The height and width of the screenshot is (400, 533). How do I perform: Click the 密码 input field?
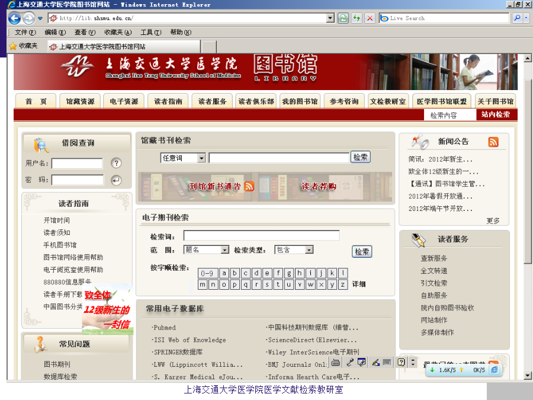pos(78,180)
